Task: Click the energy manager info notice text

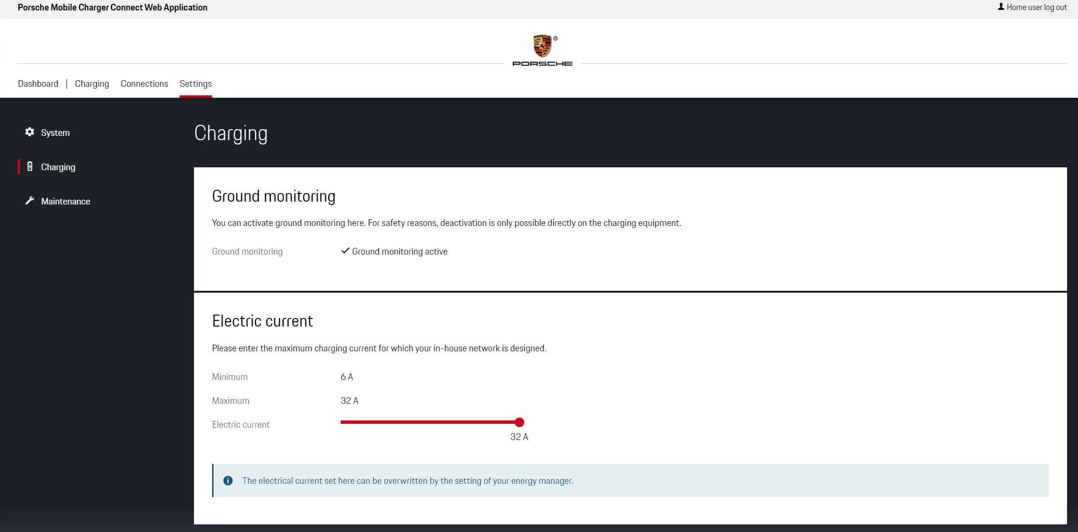Action: point(408,481)
